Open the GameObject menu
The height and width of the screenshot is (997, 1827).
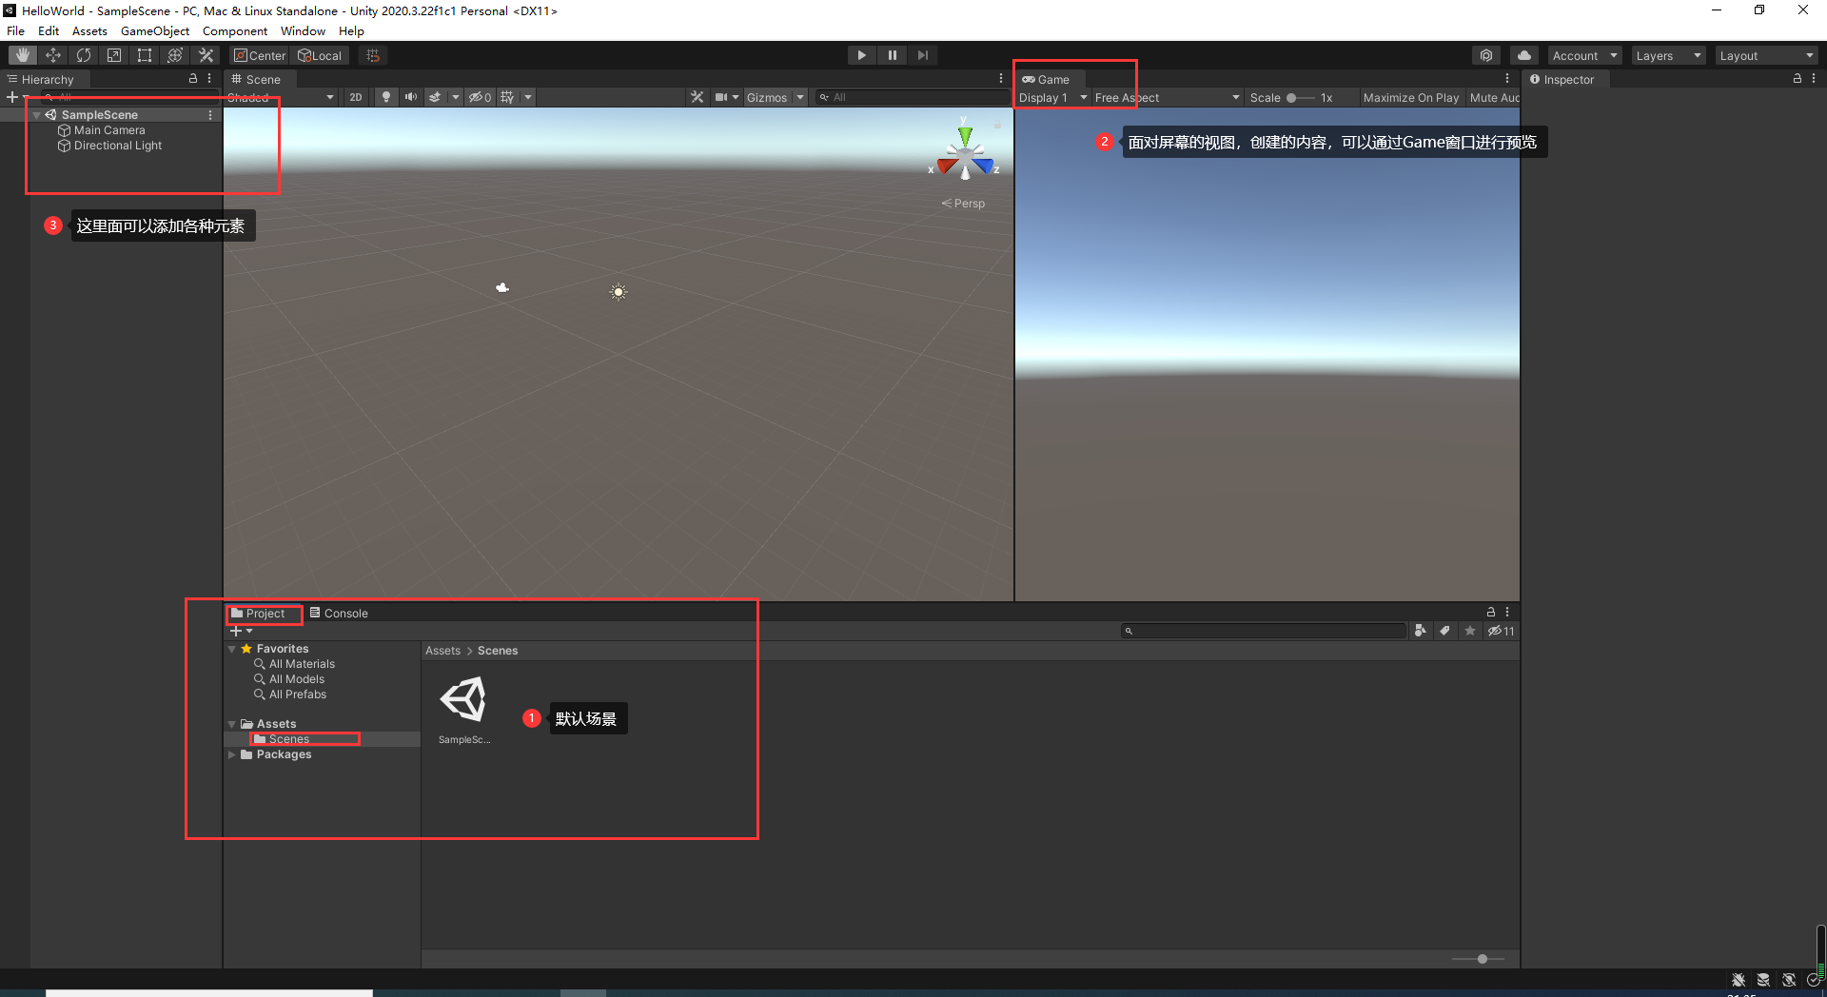tap(155, 30)
